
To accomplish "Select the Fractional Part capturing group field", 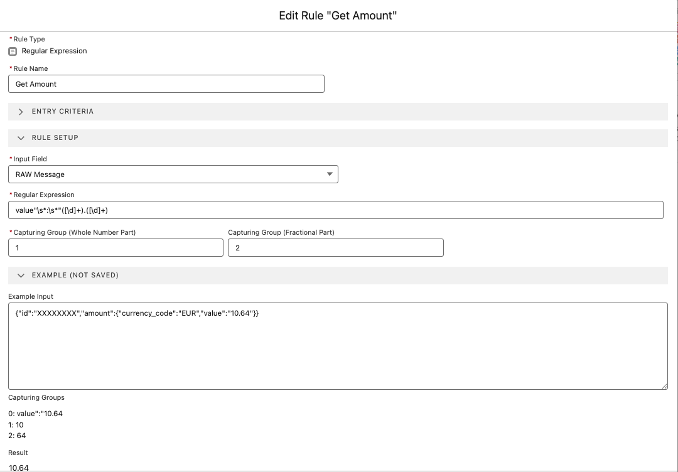I will 335,248.
